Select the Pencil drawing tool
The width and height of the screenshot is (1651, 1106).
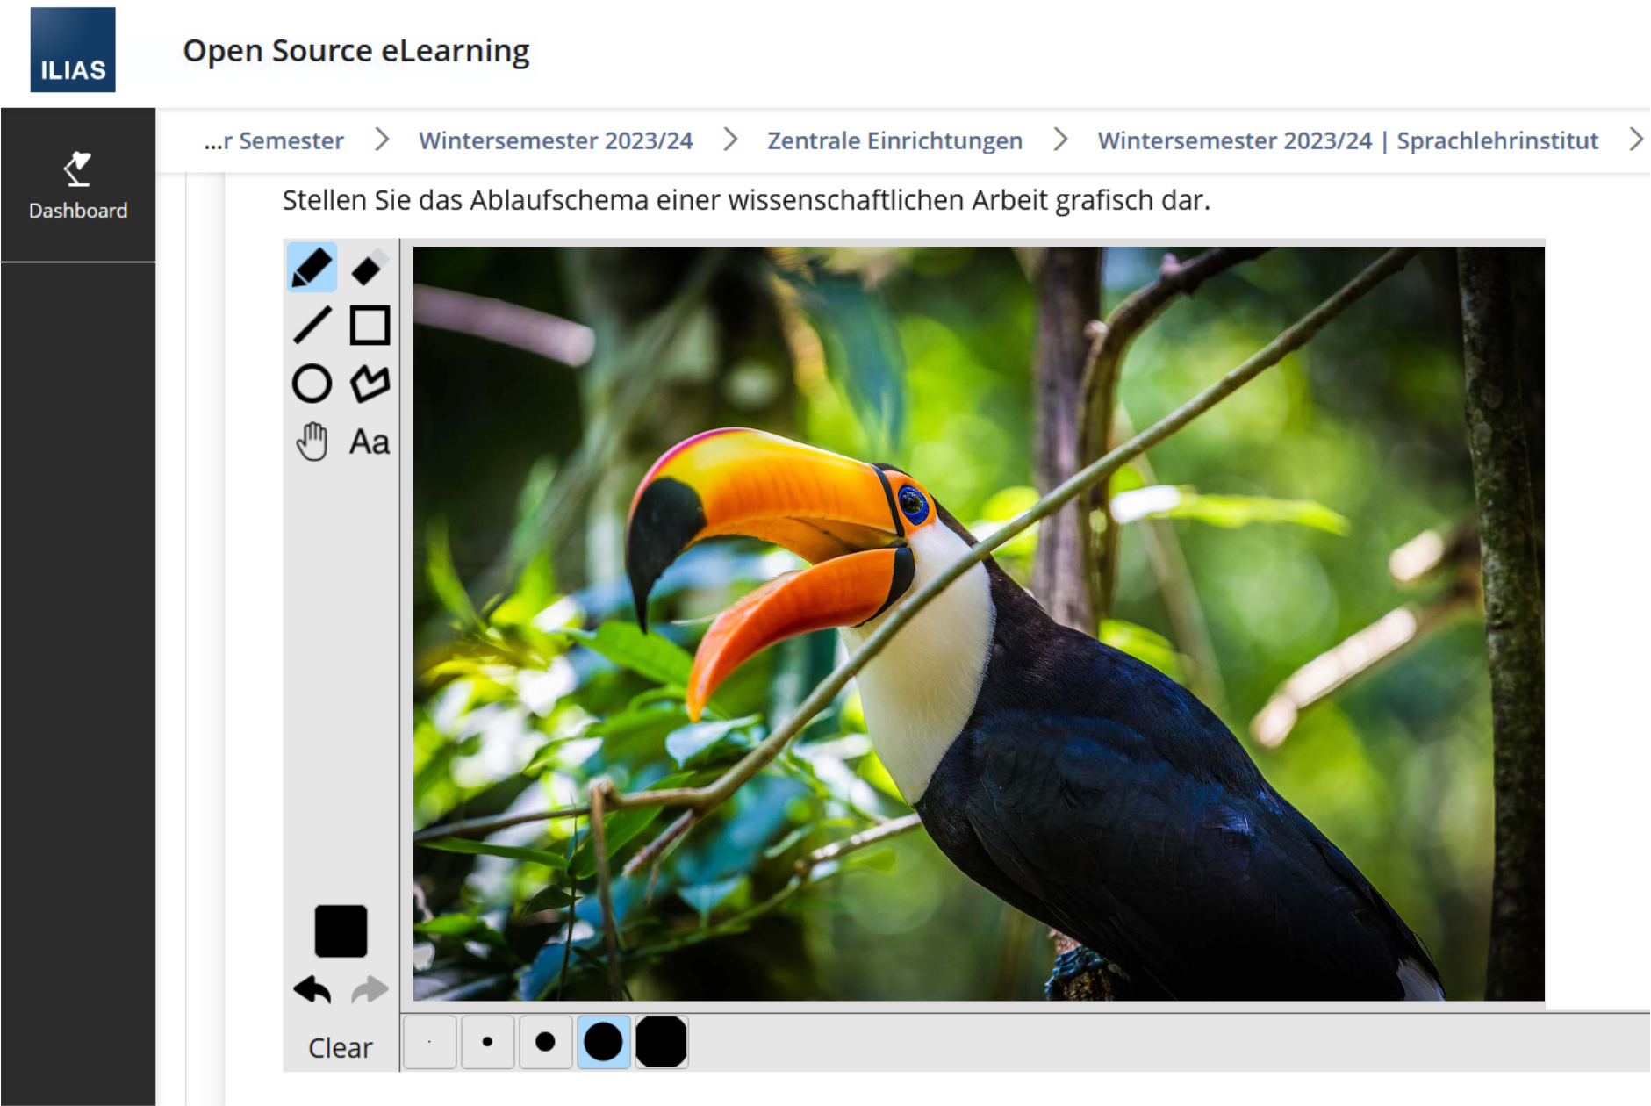click(312, 268)
